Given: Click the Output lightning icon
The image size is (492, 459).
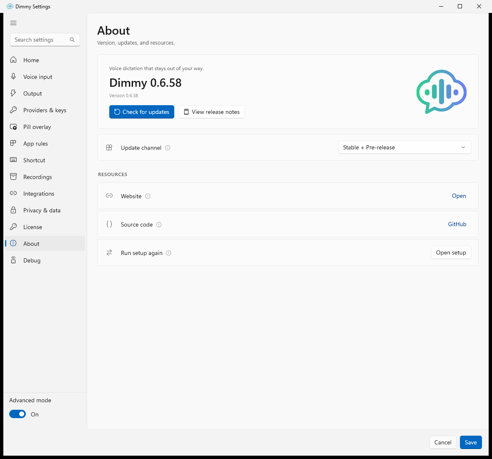Looking at the screenshot, I should coord(13,93).
